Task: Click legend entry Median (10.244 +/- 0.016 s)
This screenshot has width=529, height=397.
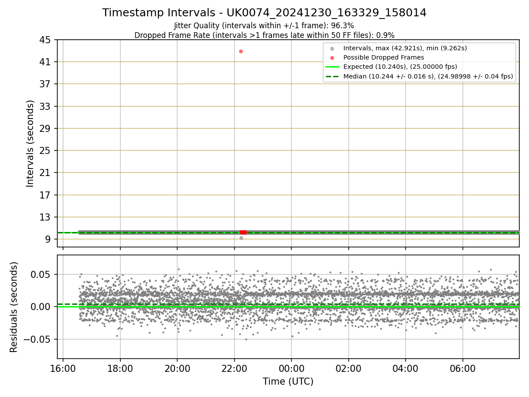Action: [x=428, y=76]
